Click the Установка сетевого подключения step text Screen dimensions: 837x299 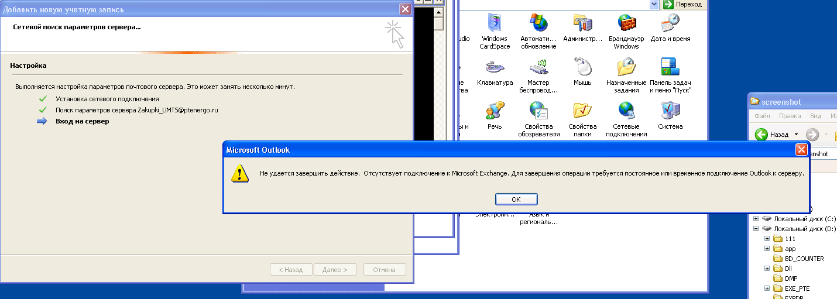(x=107, y=99)
